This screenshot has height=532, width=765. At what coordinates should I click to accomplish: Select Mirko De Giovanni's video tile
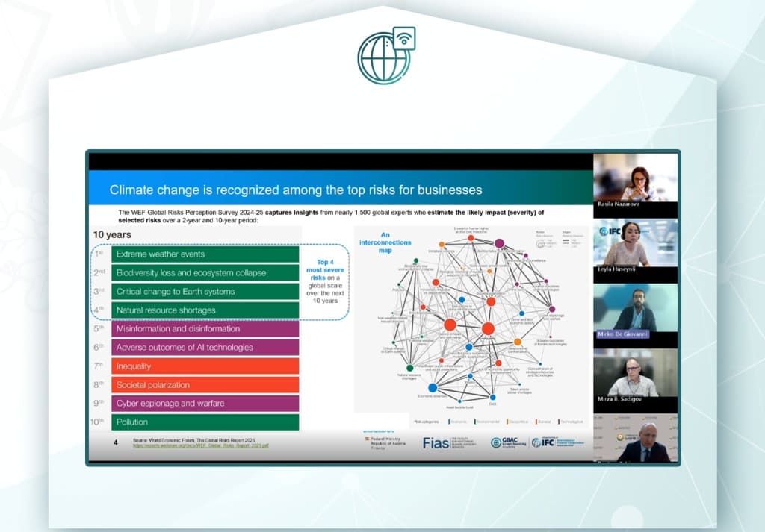(x=635, y=311)
